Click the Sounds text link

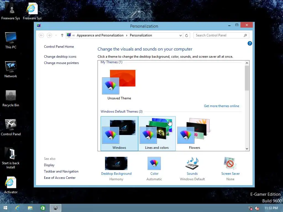[192, 174]
